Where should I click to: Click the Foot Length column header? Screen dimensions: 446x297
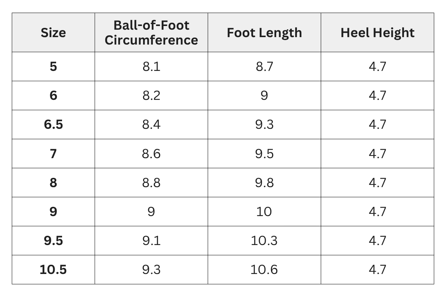pos(264,33)
